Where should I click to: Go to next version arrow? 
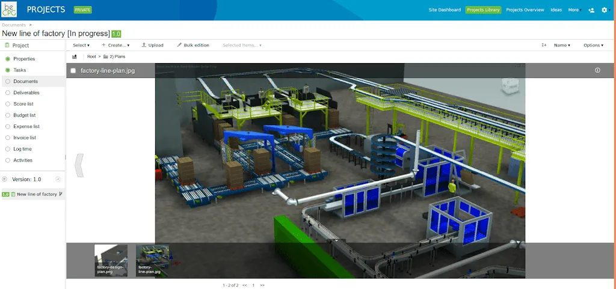[58, 179]
